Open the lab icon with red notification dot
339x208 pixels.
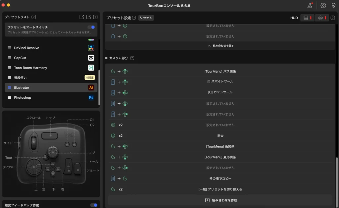tap(309, 6)
